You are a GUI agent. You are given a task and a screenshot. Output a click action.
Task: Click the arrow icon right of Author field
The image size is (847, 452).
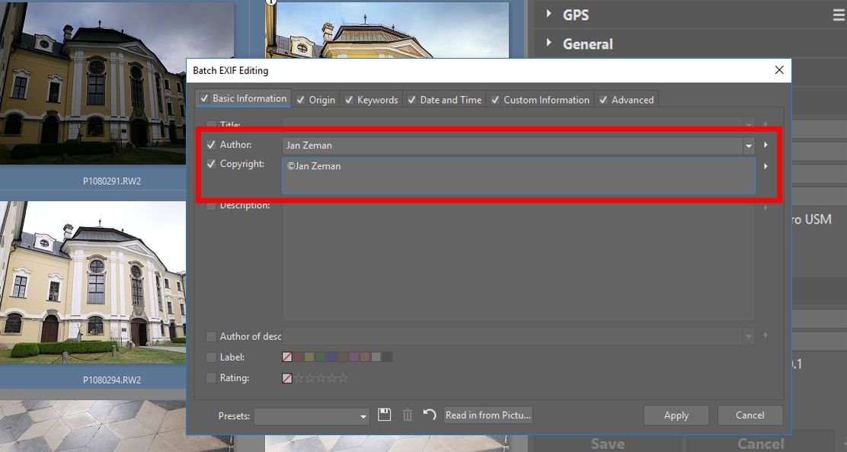click(765, 145)
